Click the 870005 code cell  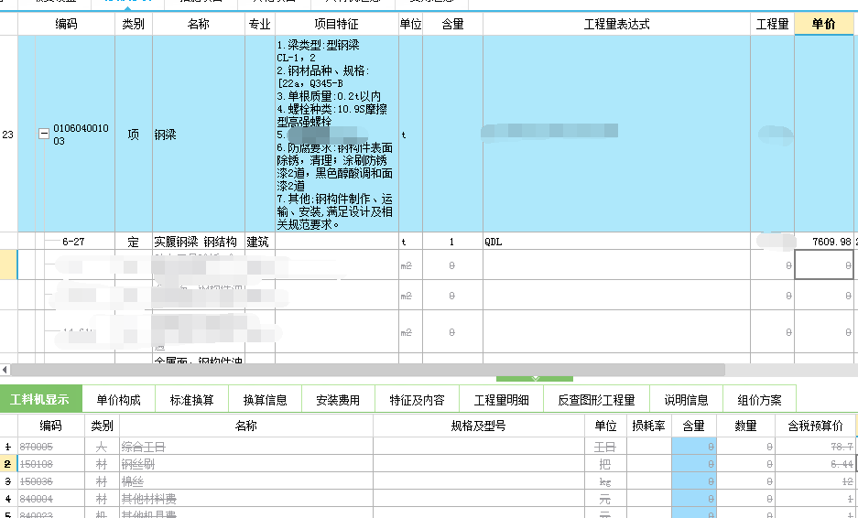tap(51, 447)
